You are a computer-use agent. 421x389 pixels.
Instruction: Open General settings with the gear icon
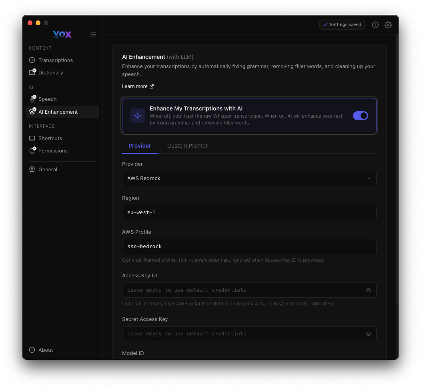32,169
